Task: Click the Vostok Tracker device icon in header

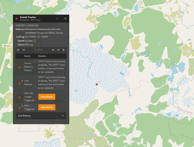Action: 16,19
